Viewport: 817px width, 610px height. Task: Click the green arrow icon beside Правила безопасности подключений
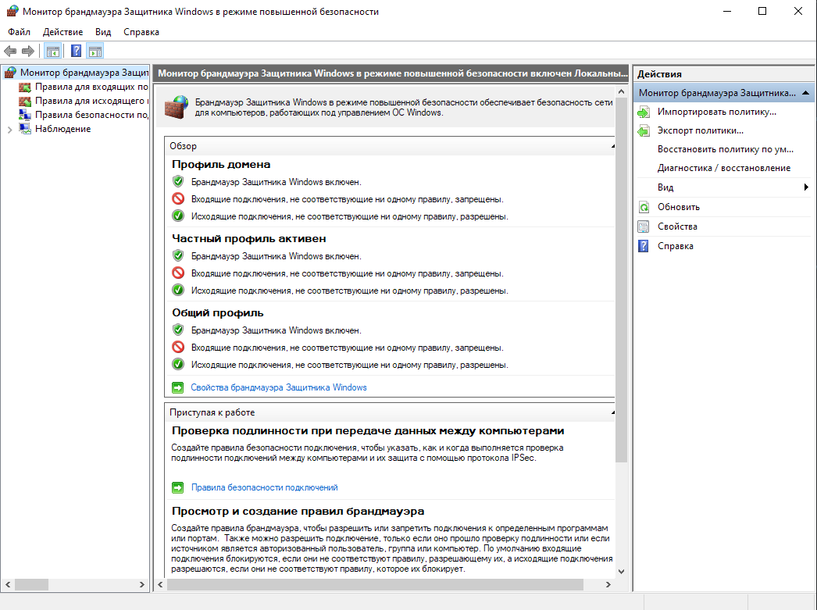pos(177,487)
